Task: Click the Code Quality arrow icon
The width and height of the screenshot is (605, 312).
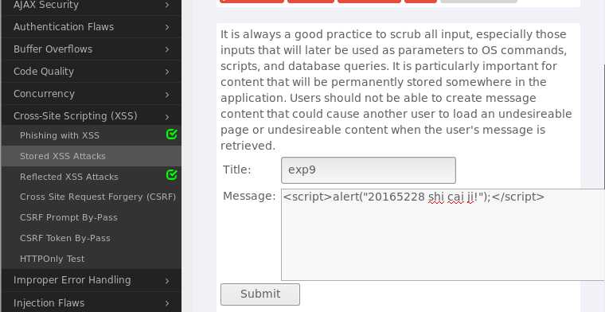Action: coord(167,72)
